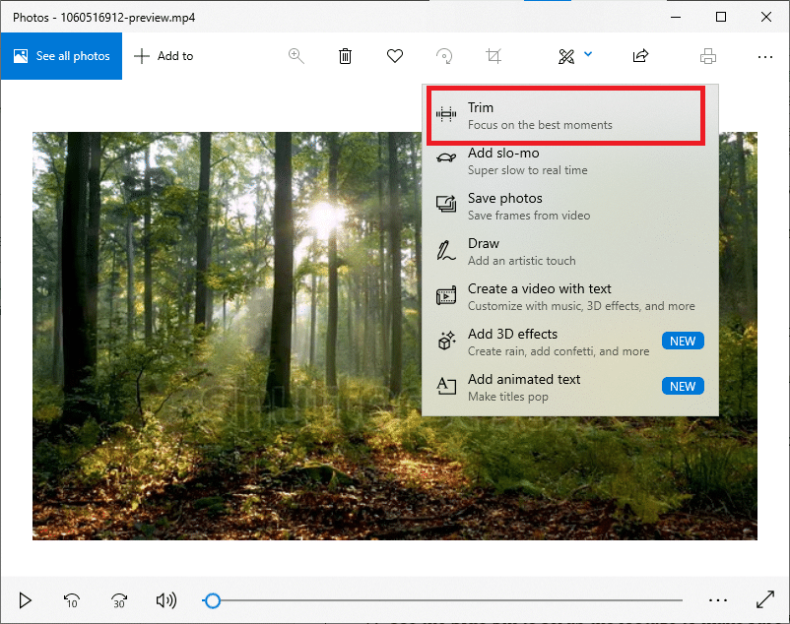Choose Add 3D effects option
This screenshot has width=790, height=624.
click(x=570, y=343)
